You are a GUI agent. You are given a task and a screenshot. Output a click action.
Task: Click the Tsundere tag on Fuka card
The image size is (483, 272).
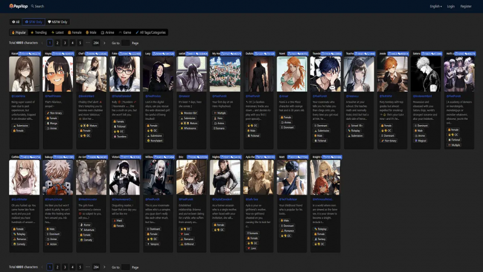[121, 136]
